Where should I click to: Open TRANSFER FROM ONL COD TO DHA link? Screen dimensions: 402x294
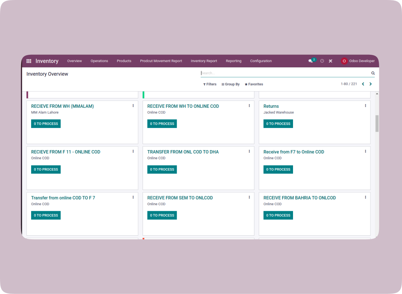point(183,152)
